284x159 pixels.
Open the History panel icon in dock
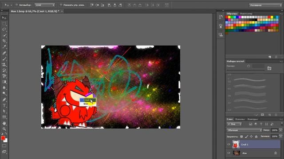[x=221, y=17]
